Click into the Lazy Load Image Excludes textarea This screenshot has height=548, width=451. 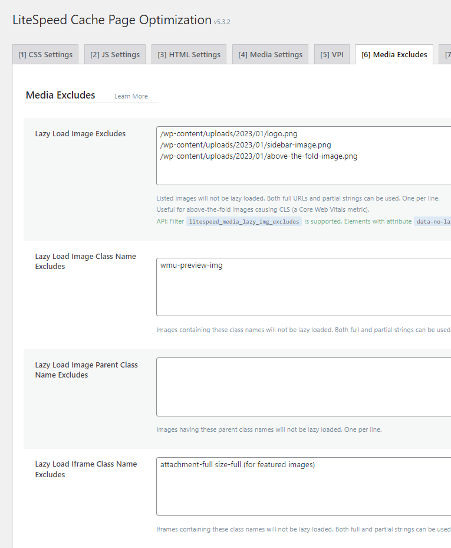304,156
